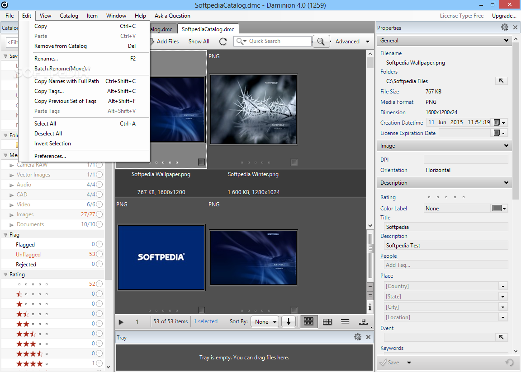Switch to SoftpediaCatalog.dmc tab
521x372 pixels.
[x=208, y=29]
